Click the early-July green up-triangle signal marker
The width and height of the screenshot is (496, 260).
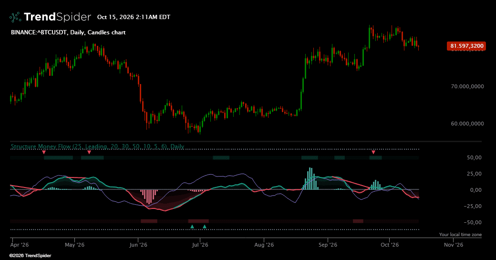[205, 227]
